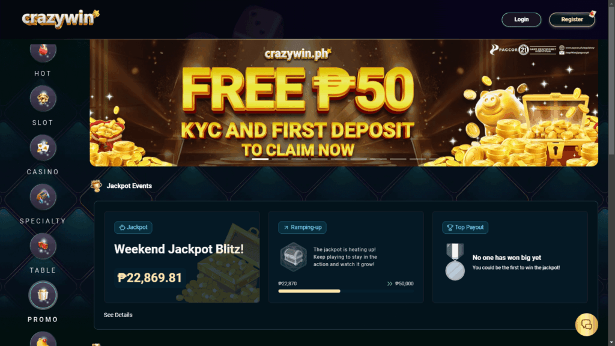Select the SPECIALTY games icon

point(43,197)
